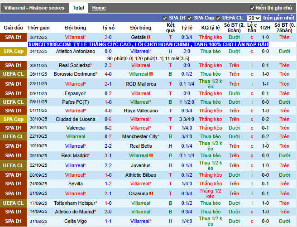Viewport: 297px width, 227px height.
Task: Click Rayo Vallecano team name
Action: click(x=141, y=111)
